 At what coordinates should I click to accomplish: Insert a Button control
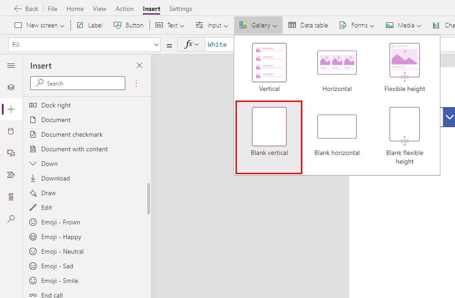click(128, 25)
